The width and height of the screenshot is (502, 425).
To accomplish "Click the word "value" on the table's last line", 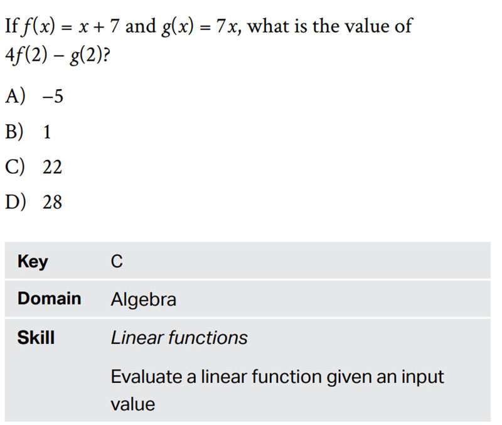I will point(132,404).
